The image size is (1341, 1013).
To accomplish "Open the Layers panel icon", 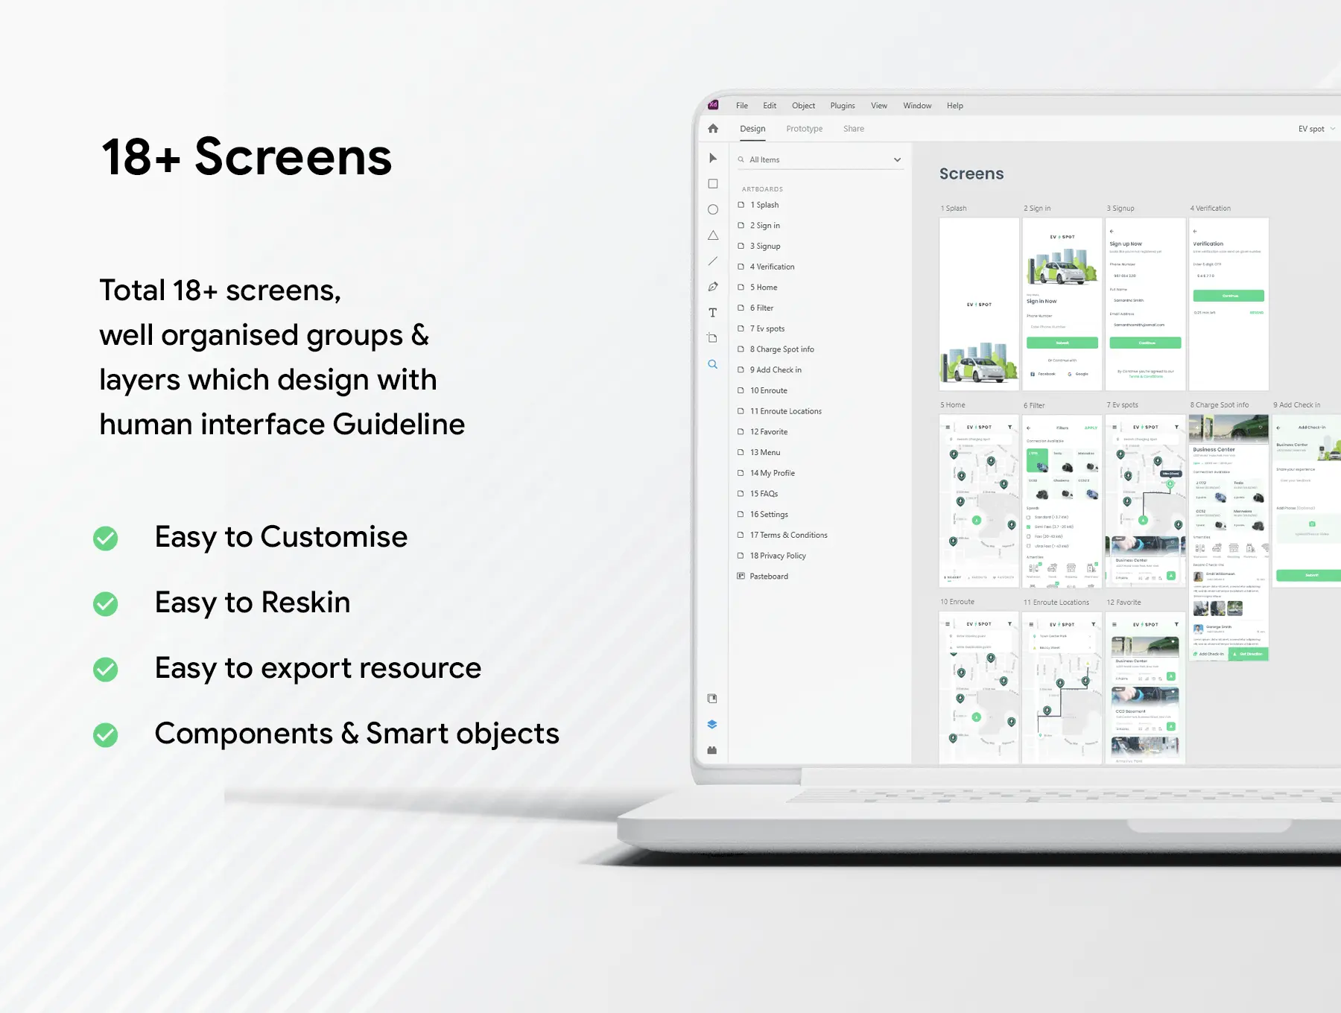I will point(712,724).
